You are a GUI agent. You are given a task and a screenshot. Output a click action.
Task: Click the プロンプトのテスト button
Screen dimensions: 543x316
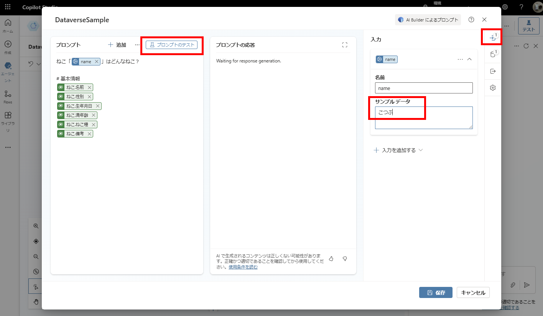point(172,45)
